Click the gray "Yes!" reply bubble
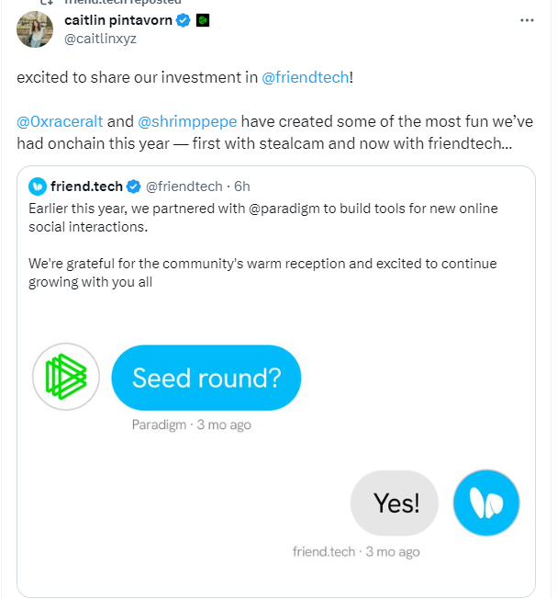The image size is (557, 599). [x=395, y=503]
